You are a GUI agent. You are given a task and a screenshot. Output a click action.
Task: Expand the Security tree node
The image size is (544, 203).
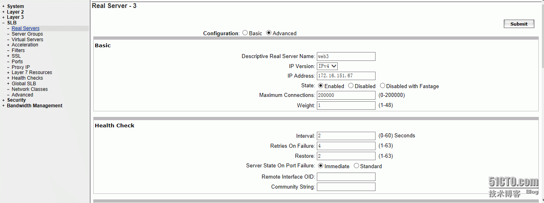pyautogui.click(x=4, y=100)
